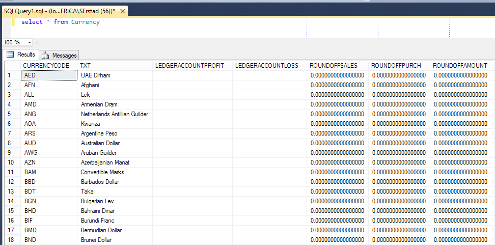Image resolution: width=495 pixels, height=245 pixels.
Task: Select the AED currency code cell
Action: pyautogui.click(x=30, y=75)
